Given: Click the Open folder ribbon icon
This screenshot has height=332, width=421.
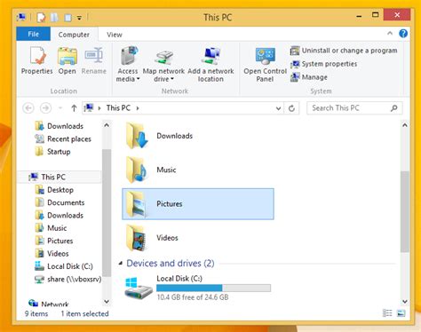Looking at the screenshot, I should click(x=68, y=56).
